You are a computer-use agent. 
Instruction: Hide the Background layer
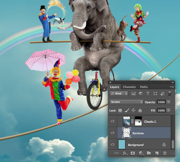(112, 144)
